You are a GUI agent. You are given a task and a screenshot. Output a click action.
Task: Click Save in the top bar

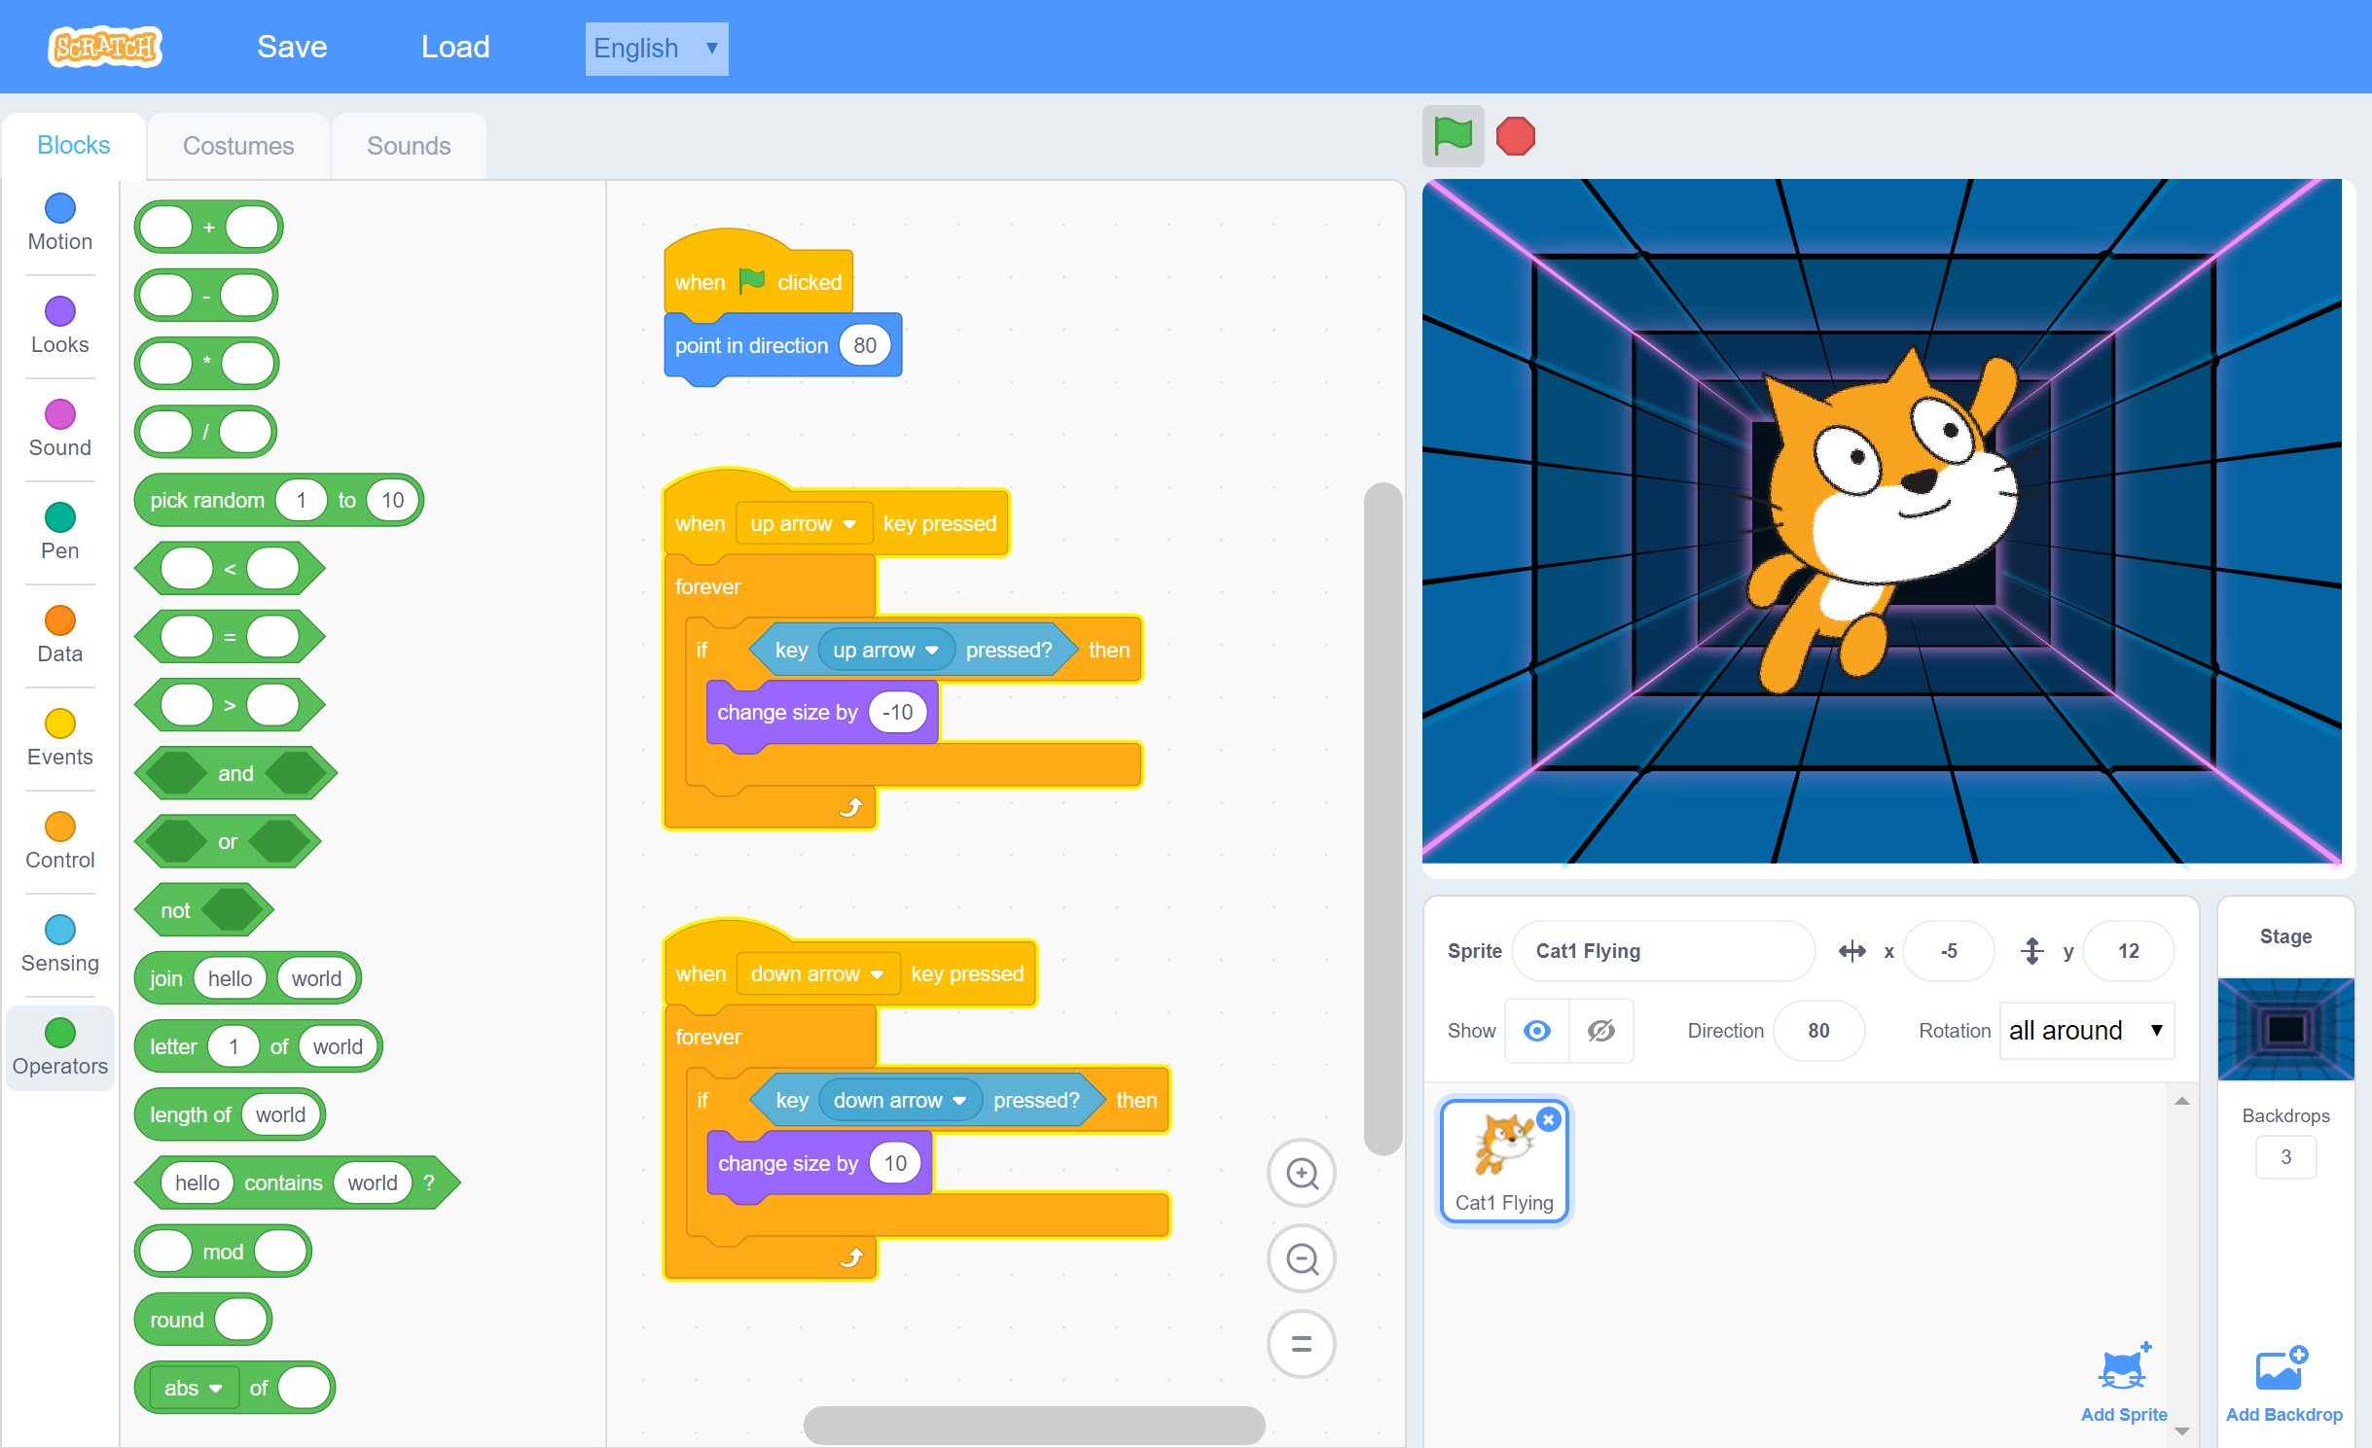click(x=292, y=47)
